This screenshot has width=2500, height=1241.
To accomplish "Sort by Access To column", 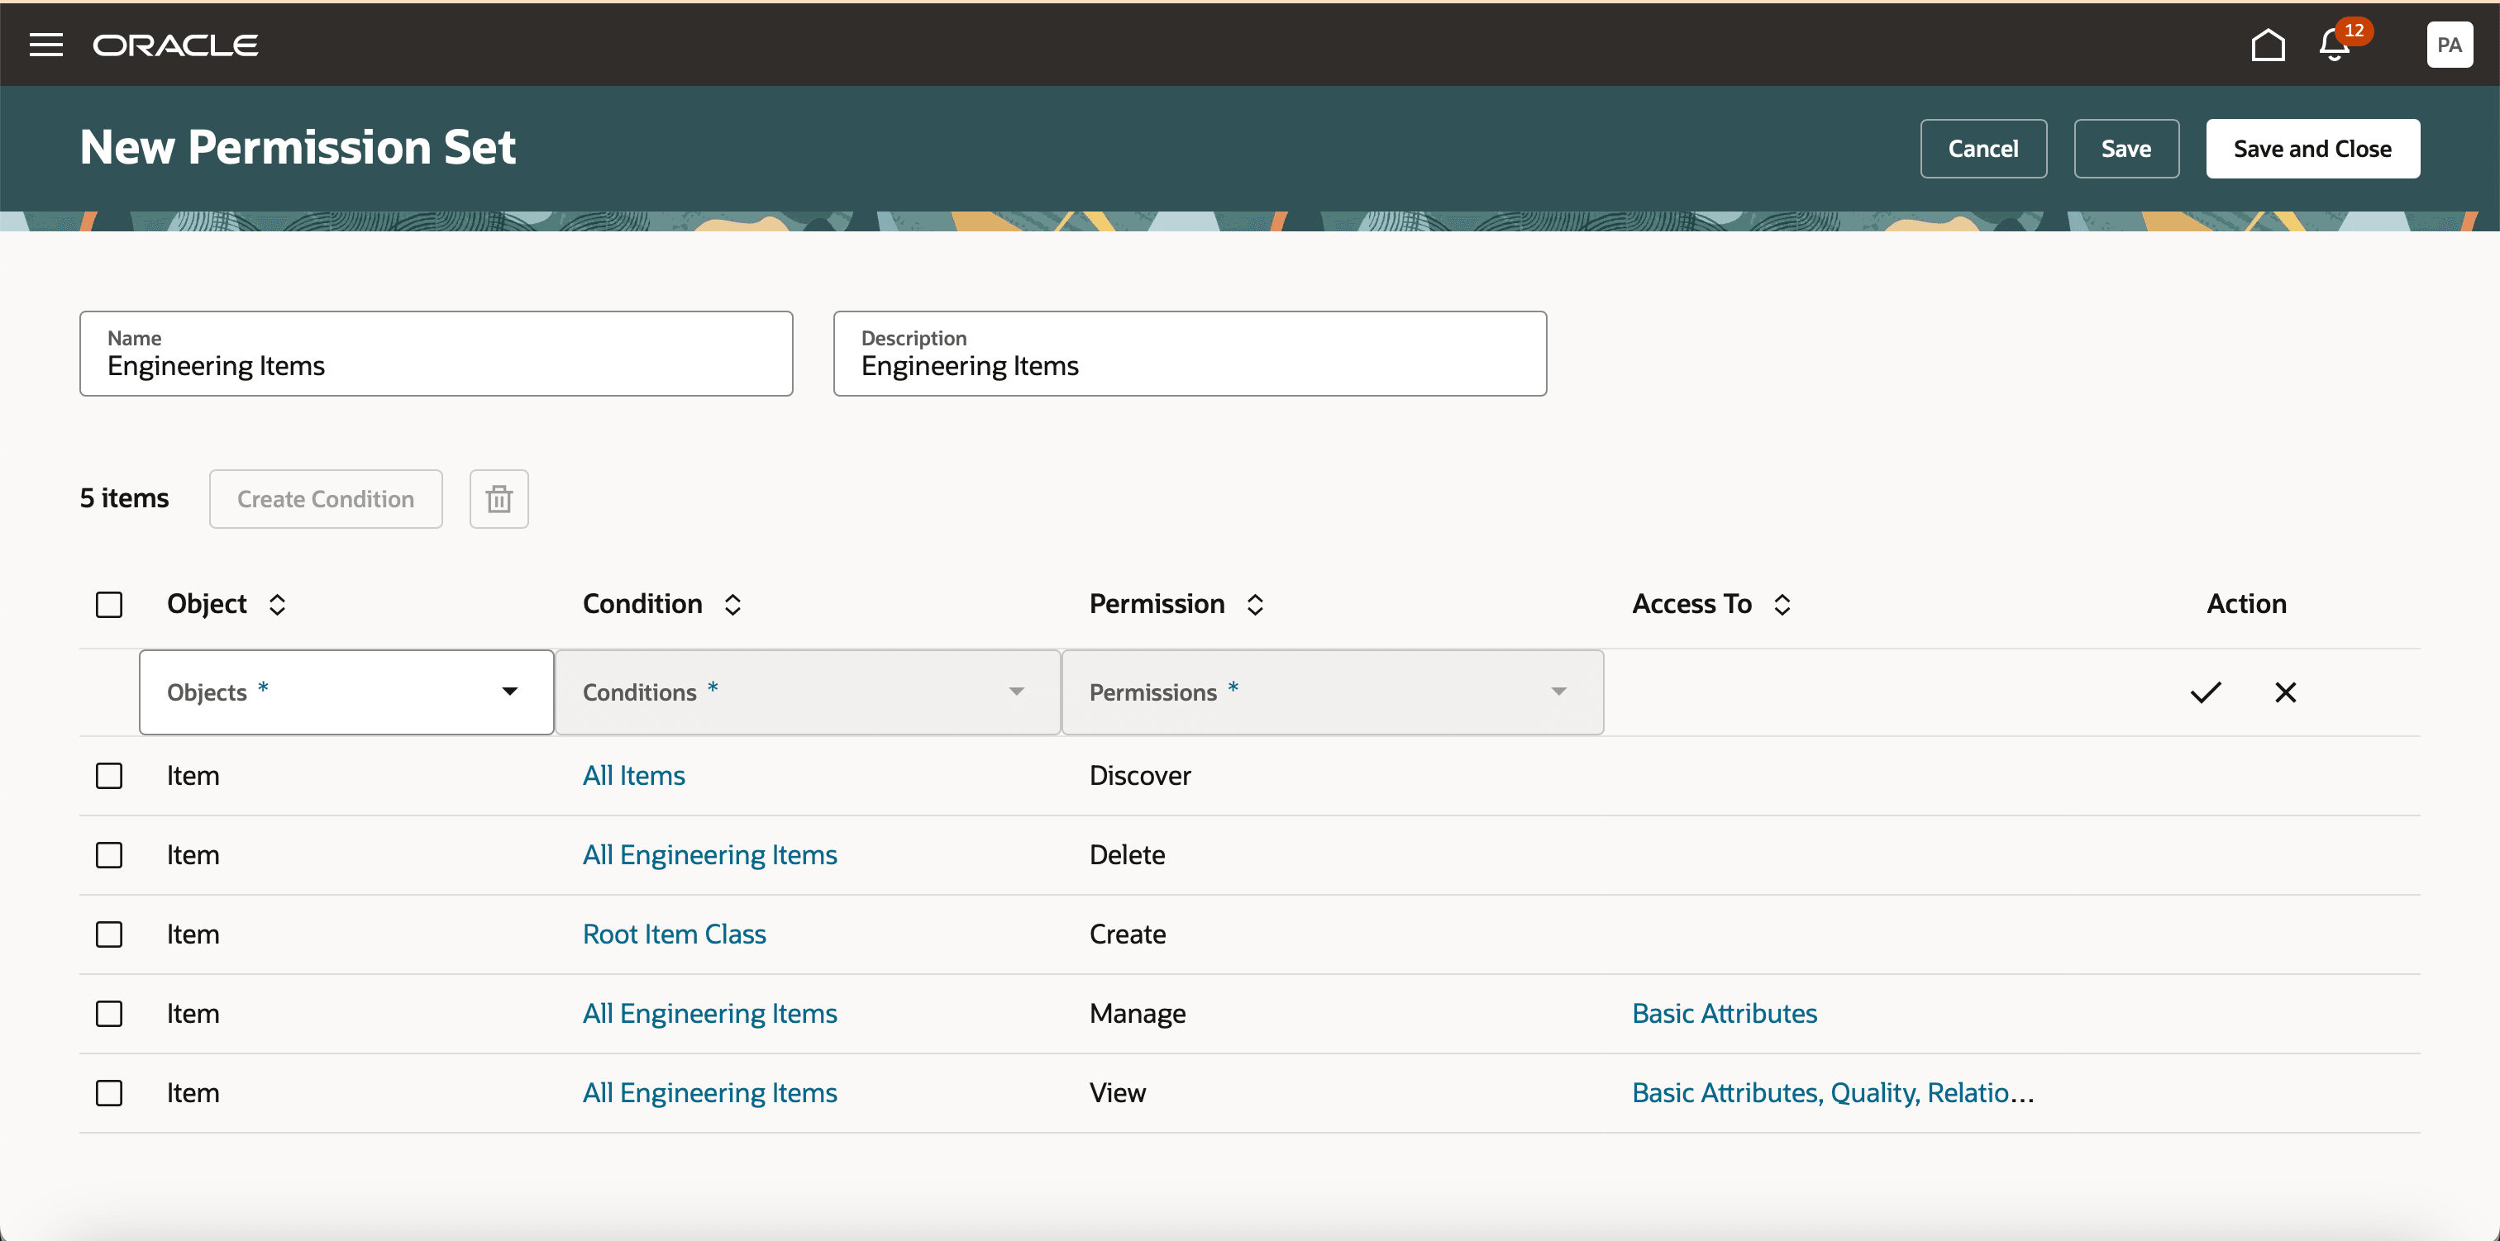I will coord(1781,605).
